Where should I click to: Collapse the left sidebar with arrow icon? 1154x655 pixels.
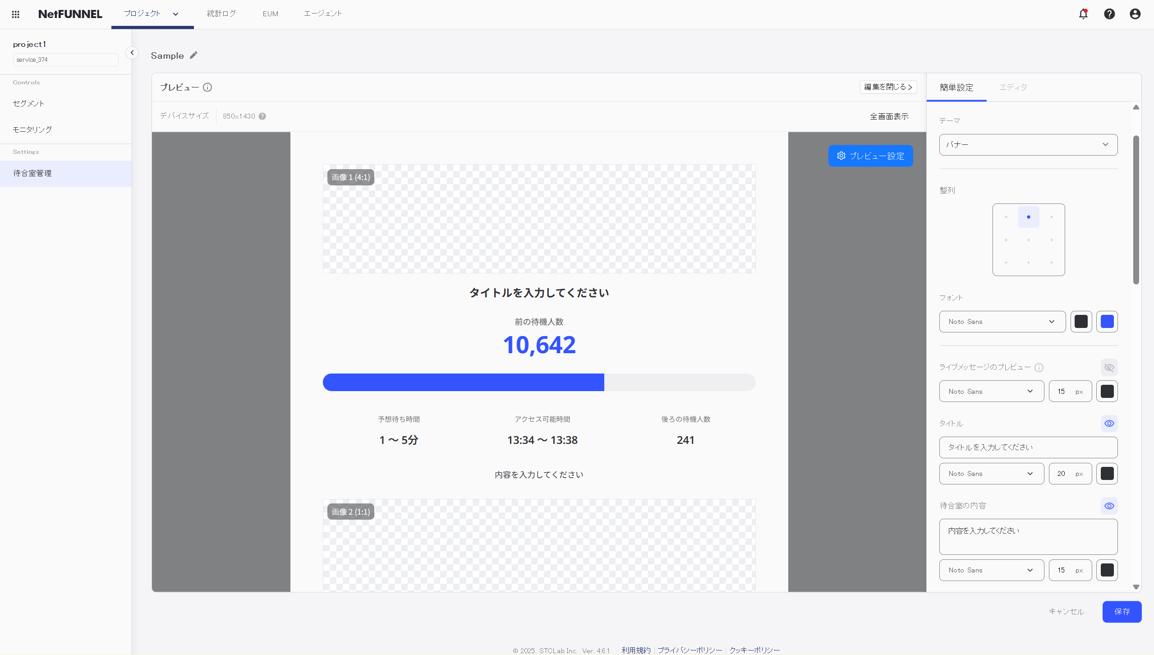(x=132, y=53)
